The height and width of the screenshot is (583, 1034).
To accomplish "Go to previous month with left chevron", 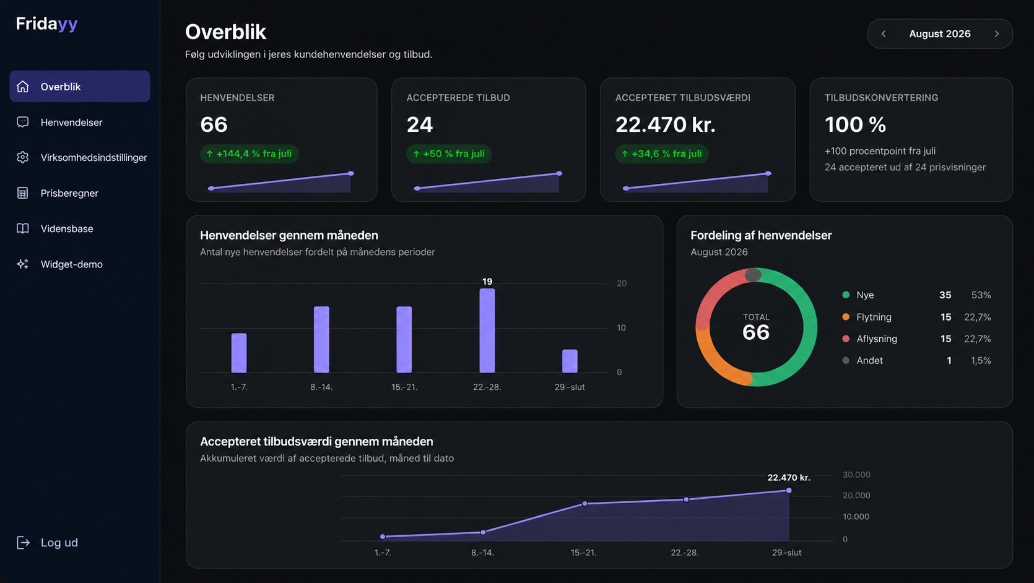I will (x=884, y=34).
